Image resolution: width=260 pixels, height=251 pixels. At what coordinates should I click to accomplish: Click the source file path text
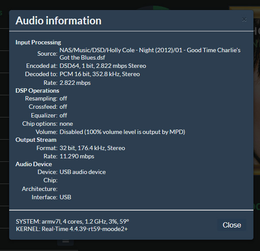[x=150, y=54]
